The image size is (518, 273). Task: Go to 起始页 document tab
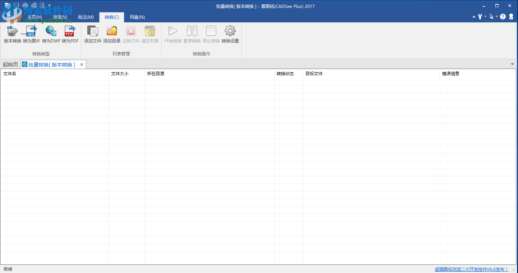(10, 65)
